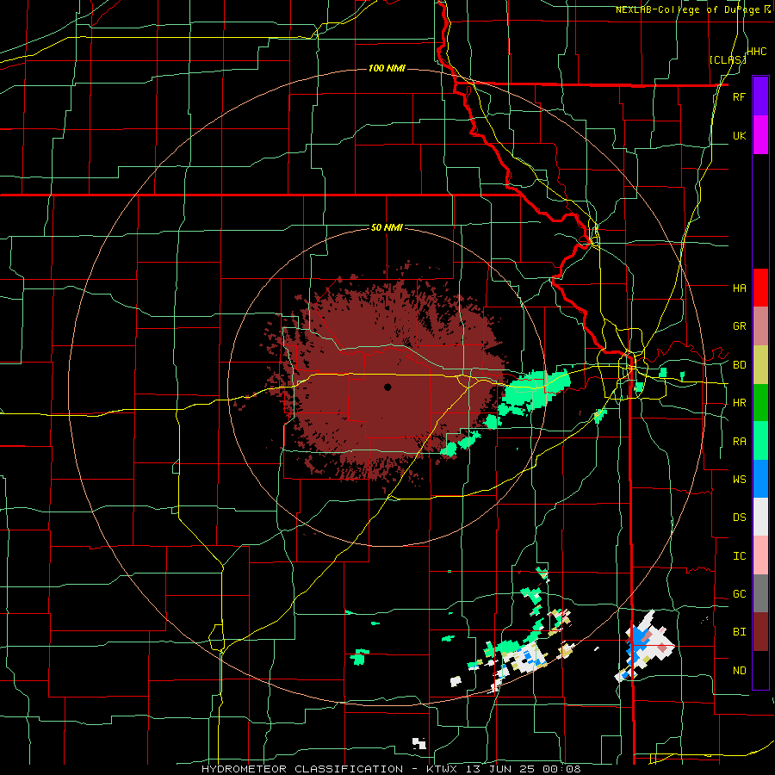The height and width of the screenshot is (775, 775).
Task: Click the "HHC" product code text
Action: [756, 52]
